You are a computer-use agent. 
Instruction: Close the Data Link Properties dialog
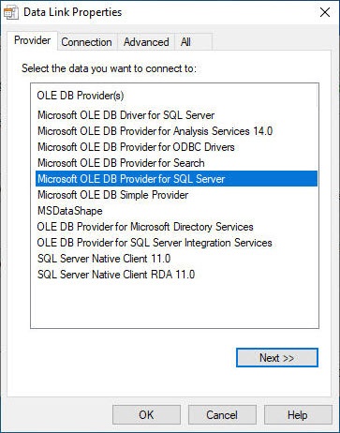coord(325,12)
